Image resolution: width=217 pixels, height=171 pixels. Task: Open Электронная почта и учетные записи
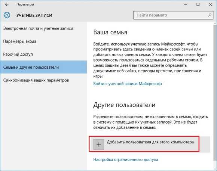tap(38, 28)
